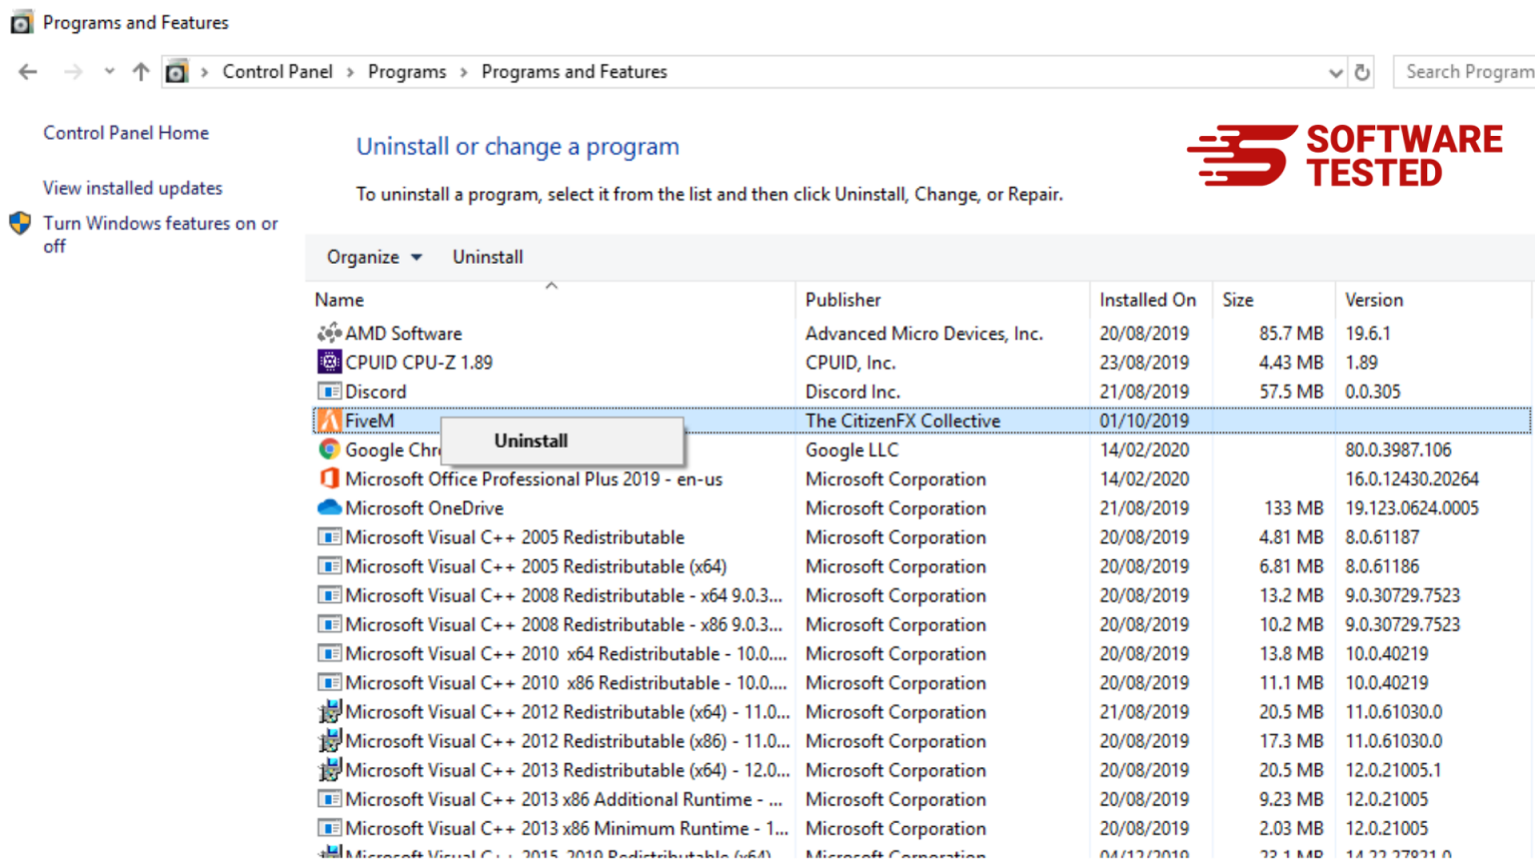Viewport: 1535px width, 863px height.
Task: Click installed date 23/08/2019
Action: [x=1144, y=362]
